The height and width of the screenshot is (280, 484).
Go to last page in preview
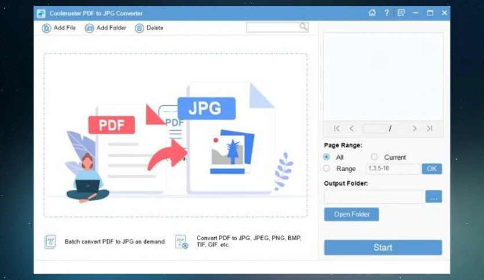click(430, 128)
